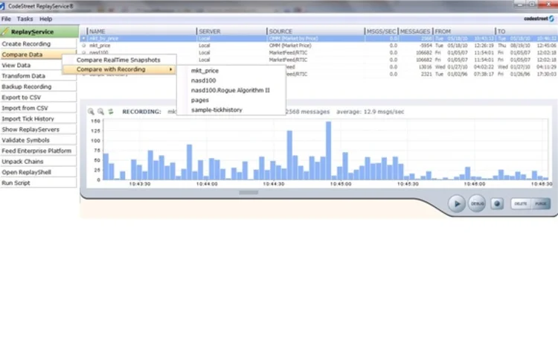Click Create Recording in the sidebar

coord(38,44)
